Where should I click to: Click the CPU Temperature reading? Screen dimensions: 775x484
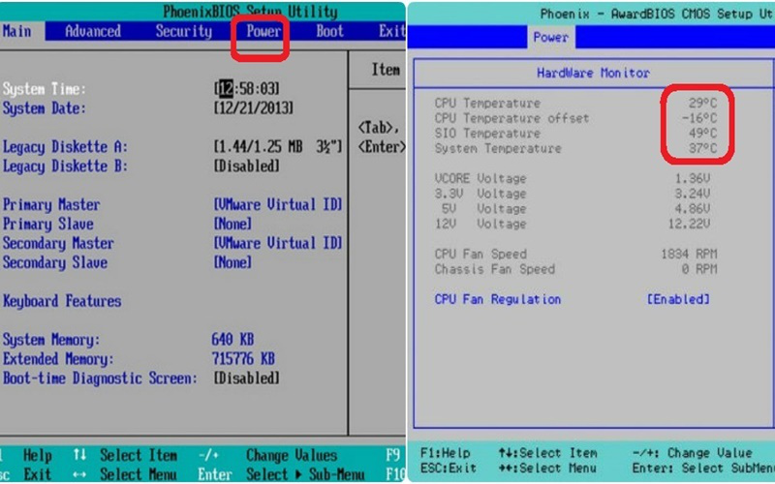coord(697,103)
